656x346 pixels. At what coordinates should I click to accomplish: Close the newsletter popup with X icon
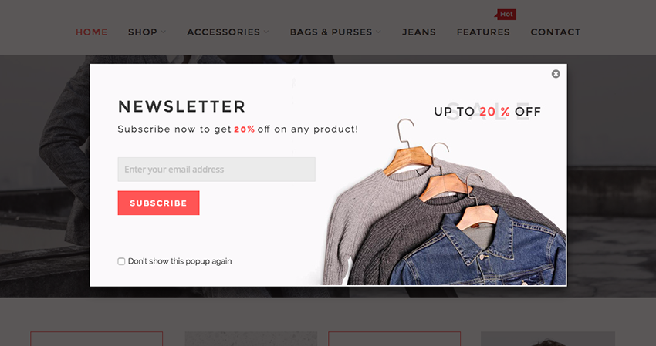(556, 74)
